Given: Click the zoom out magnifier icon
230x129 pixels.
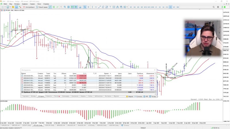Looking at the screenshot, I should (x=65, y=7).
